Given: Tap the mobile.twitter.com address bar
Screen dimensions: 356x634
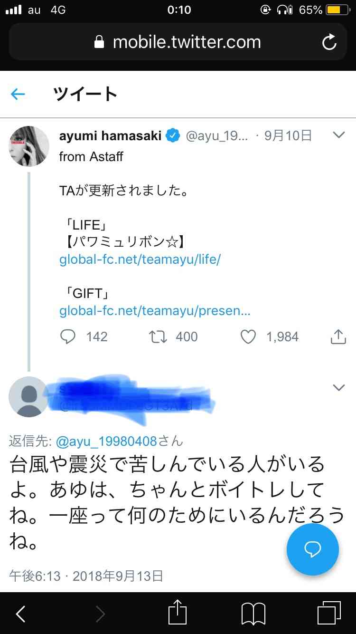Looking at the screenshot, I should coord(178,42).
